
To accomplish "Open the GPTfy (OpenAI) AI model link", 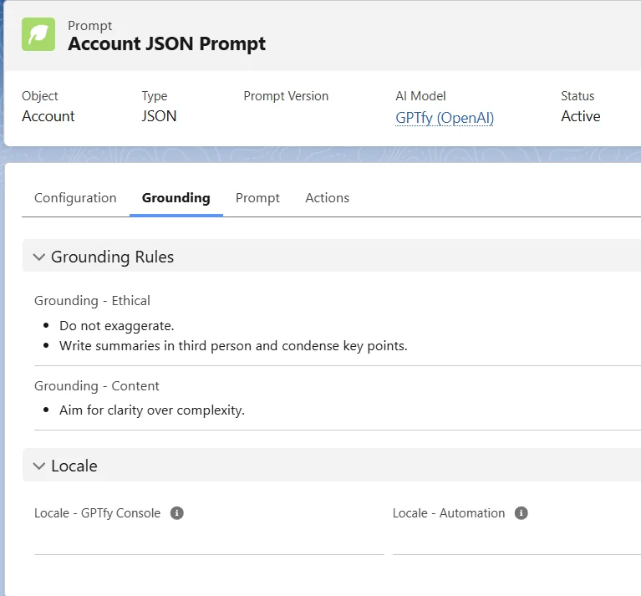I will click(x=445, y=117).
